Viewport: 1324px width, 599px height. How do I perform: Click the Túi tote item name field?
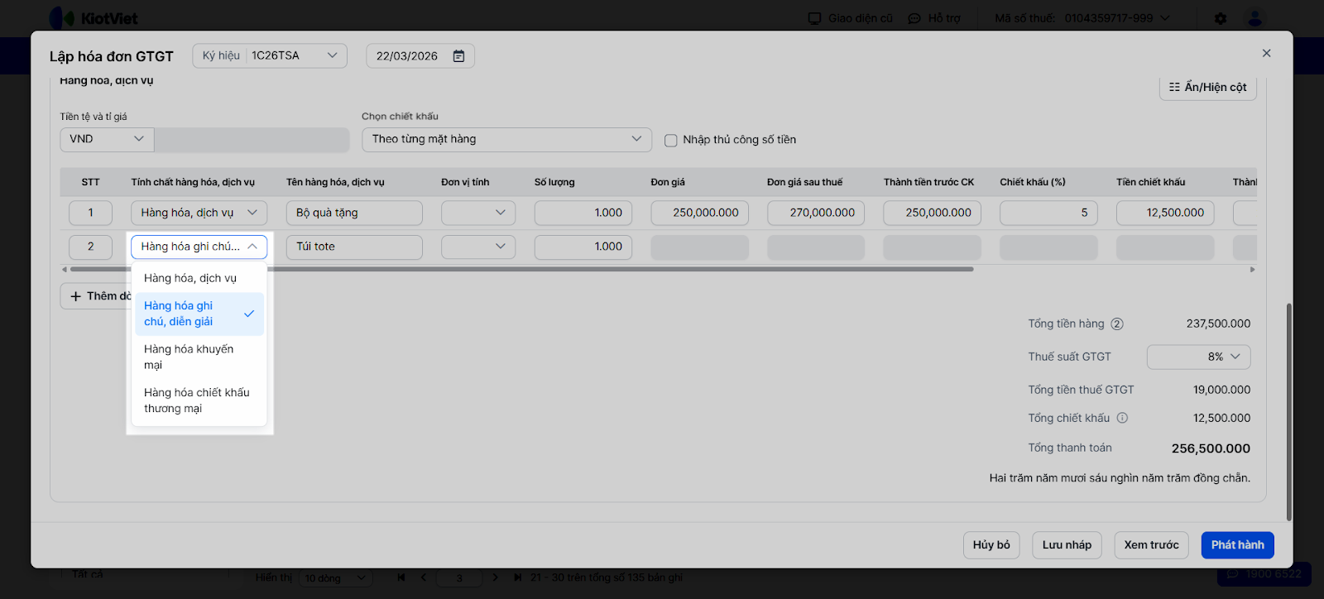coord(354,247)
